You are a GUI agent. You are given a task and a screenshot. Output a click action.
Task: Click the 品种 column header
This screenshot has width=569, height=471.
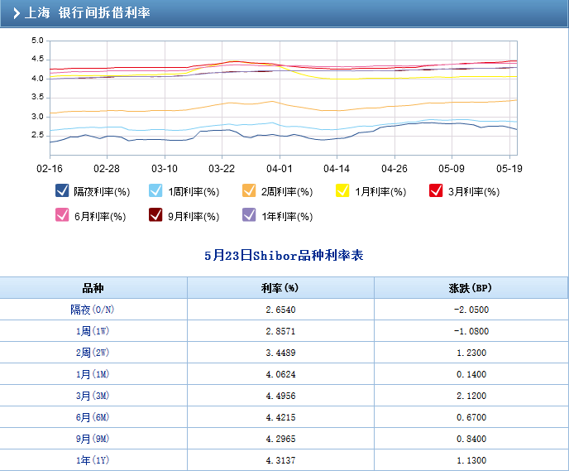[93, 288]
